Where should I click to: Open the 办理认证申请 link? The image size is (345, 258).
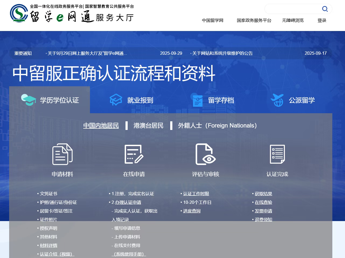[x=128, y=202]
